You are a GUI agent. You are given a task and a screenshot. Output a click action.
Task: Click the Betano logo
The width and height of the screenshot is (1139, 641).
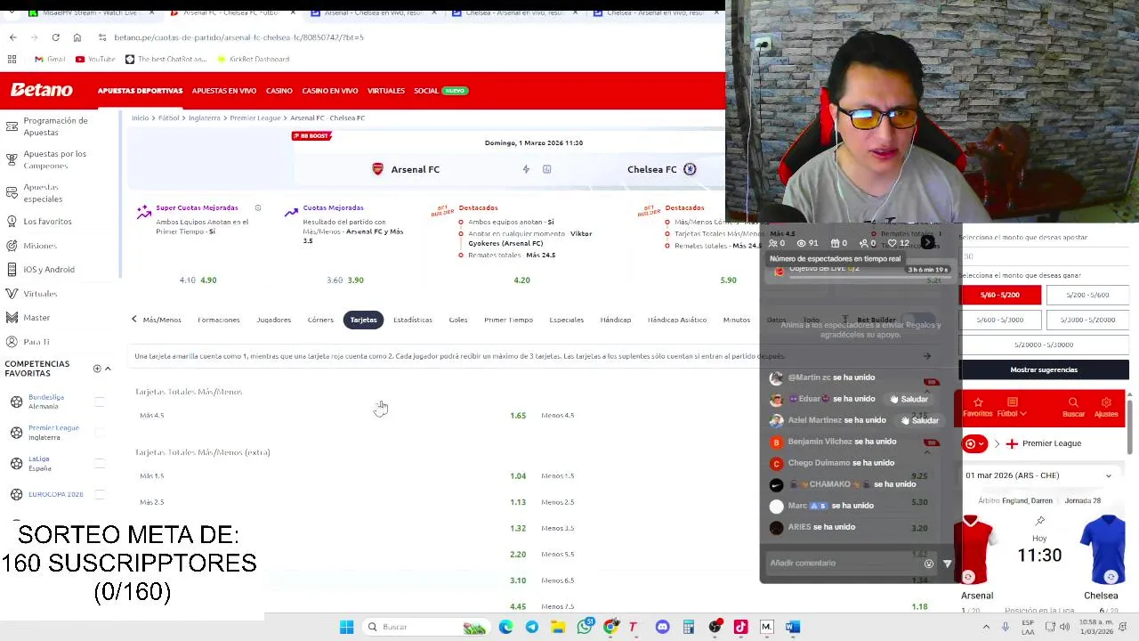tap(41, 90)
